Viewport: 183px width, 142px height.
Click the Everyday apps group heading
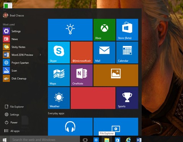click(56, 113)
